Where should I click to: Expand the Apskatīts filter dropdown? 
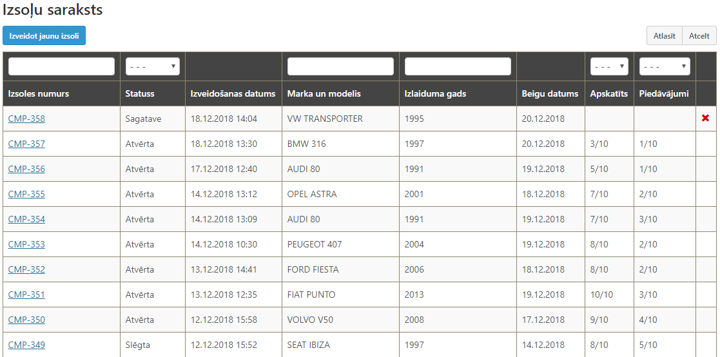609,66
